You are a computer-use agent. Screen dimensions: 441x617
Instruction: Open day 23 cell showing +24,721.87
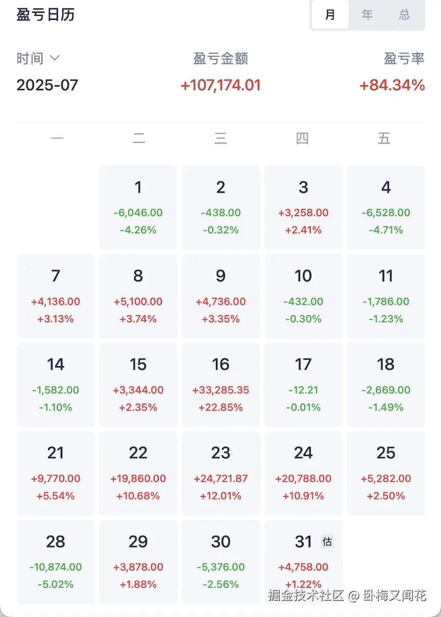[220, 473]
